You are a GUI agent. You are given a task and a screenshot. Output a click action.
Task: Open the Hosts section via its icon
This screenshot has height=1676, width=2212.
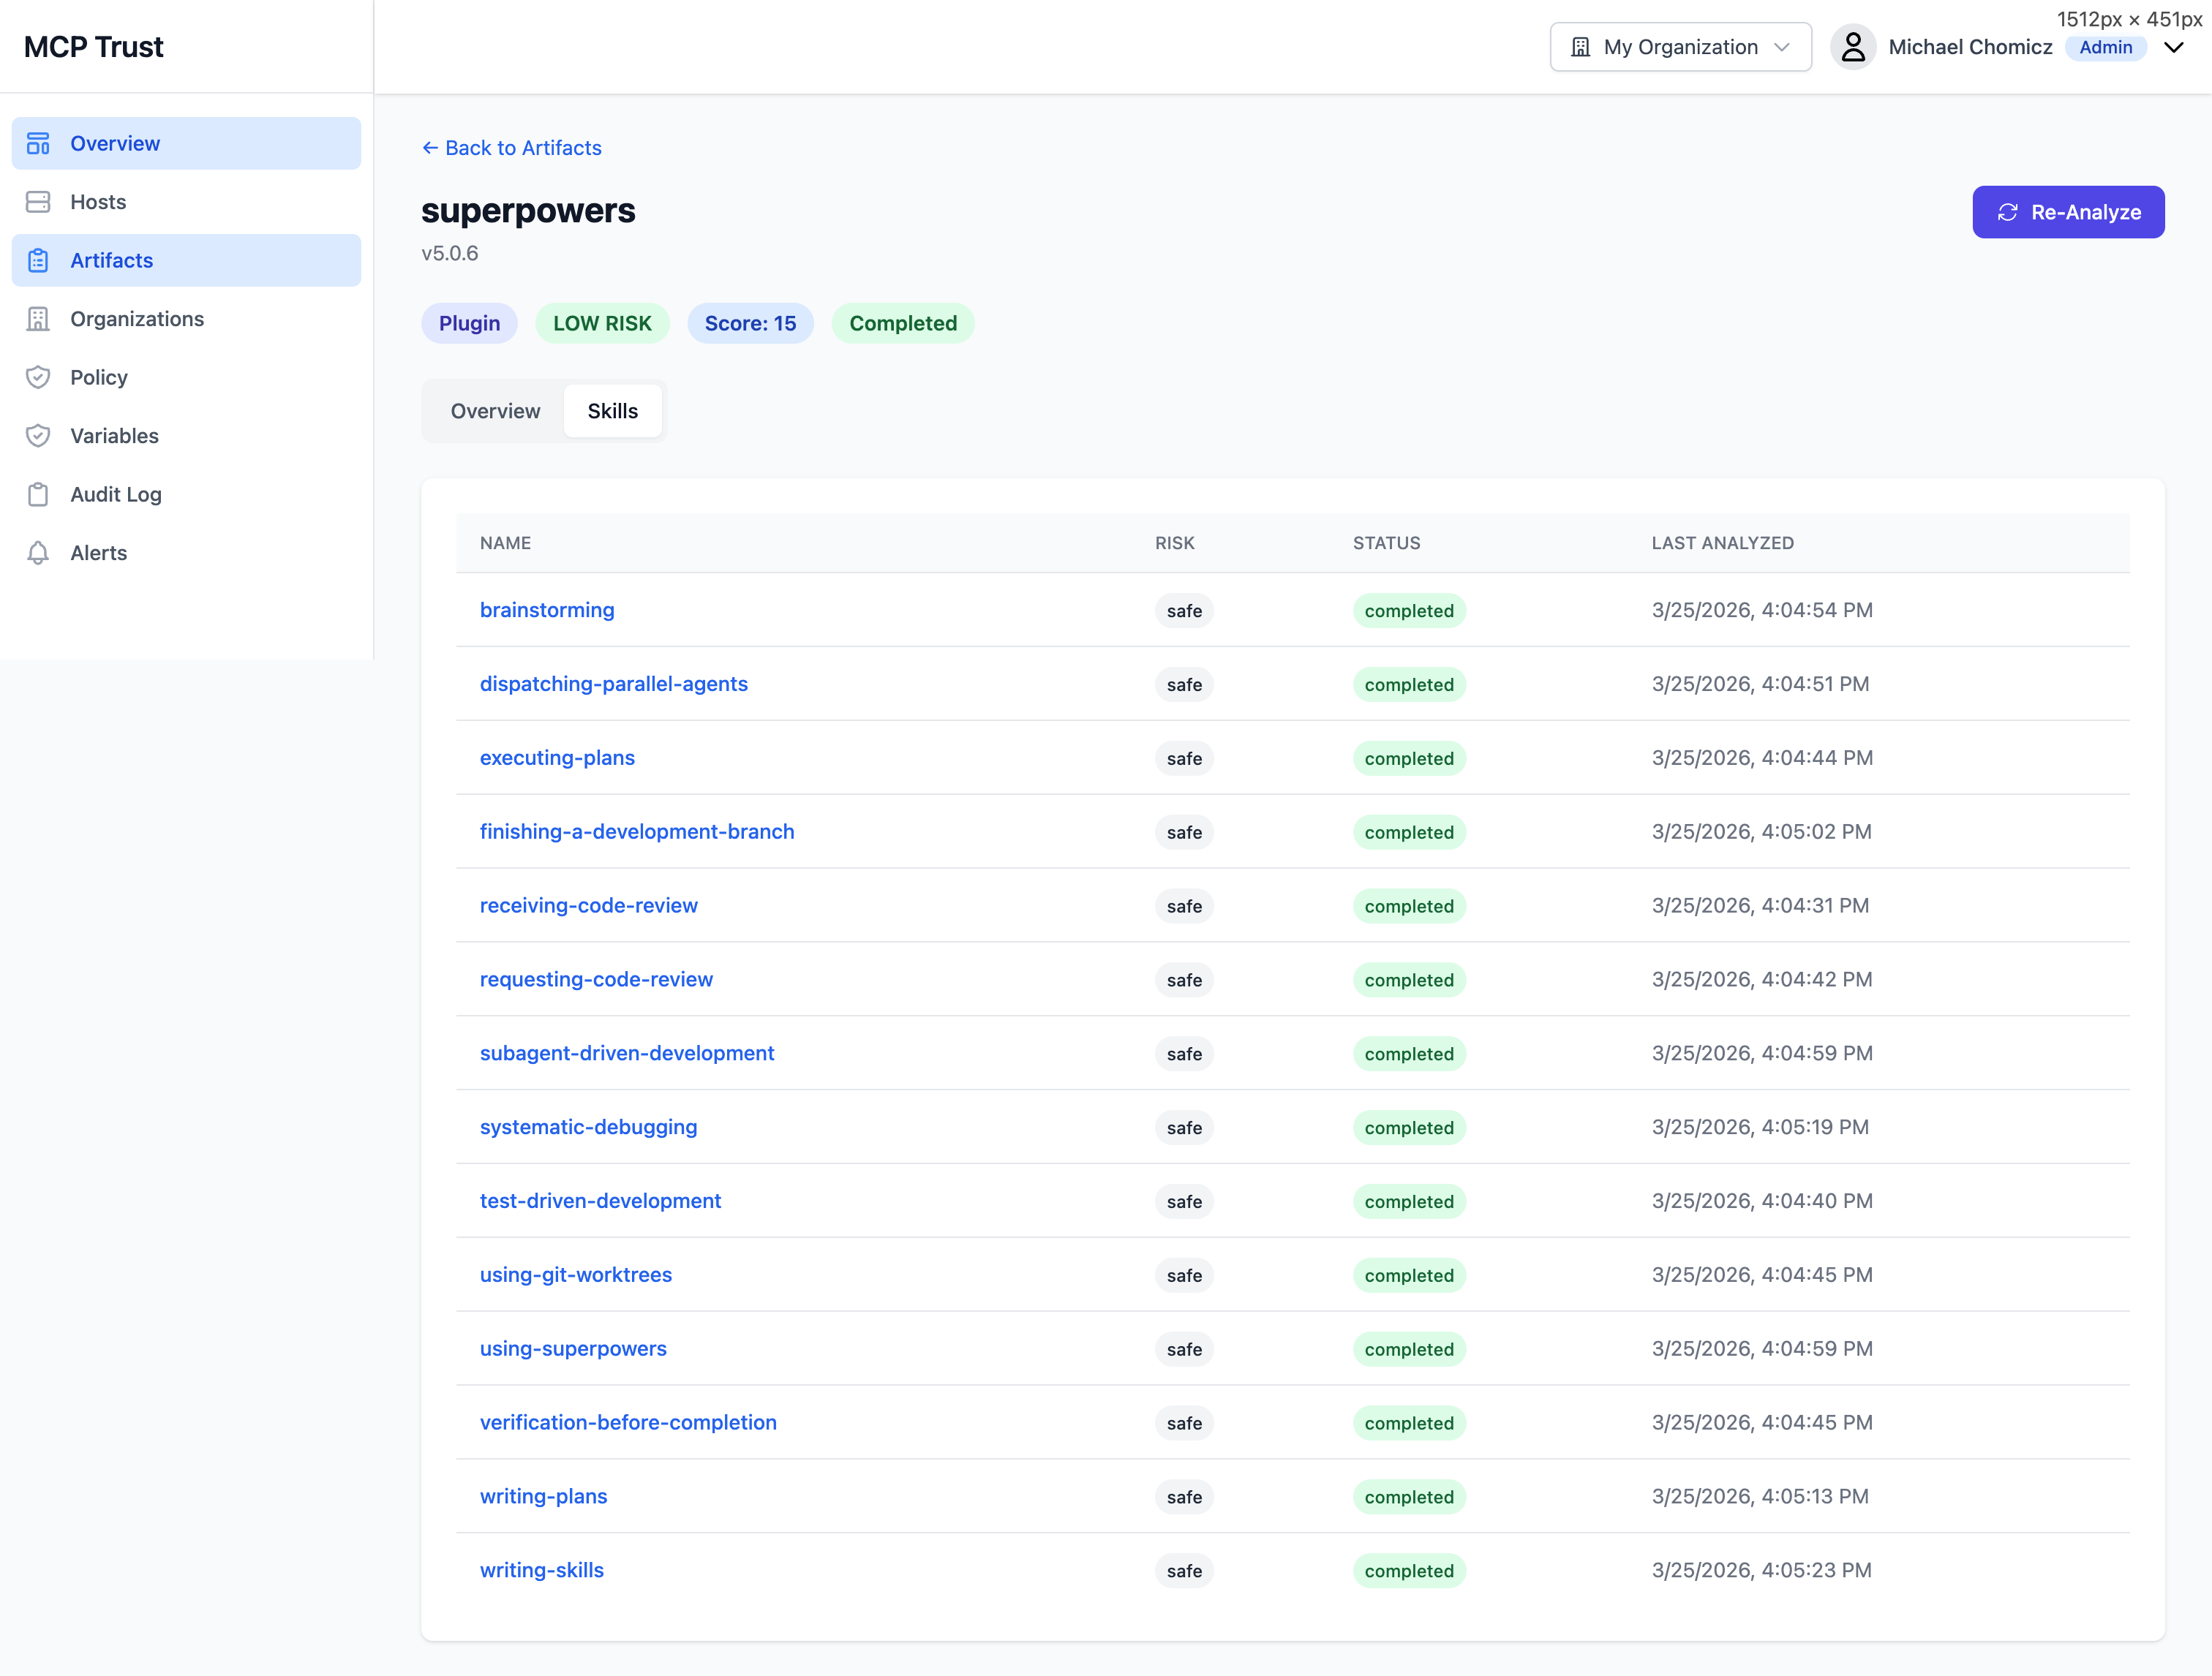[38, 201]
